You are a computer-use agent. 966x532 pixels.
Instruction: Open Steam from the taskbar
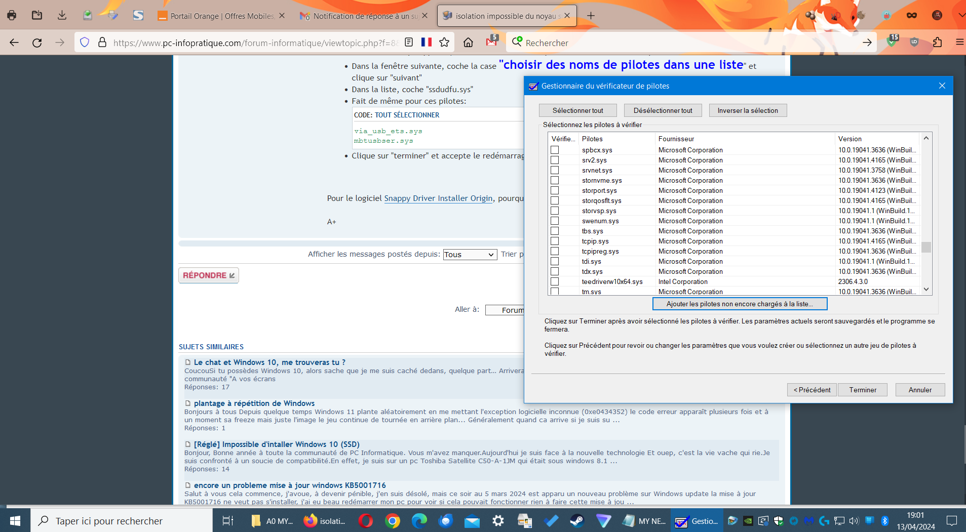(x=577, y=520)
